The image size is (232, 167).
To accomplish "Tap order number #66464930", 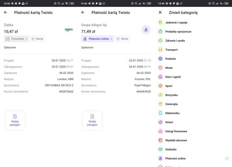I will pyautogui.click(x=144, y=92).
